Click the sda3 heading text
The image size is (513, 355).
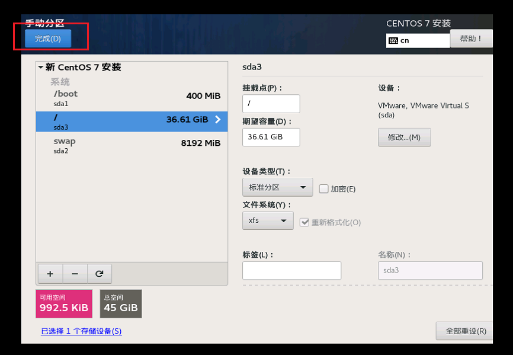(x=252, y=67)
